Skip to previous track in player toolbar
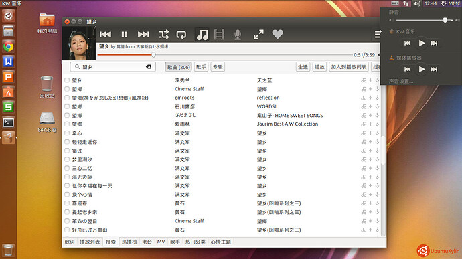The width and height of the screenshot is (462, 259). [x=106, y=35]
